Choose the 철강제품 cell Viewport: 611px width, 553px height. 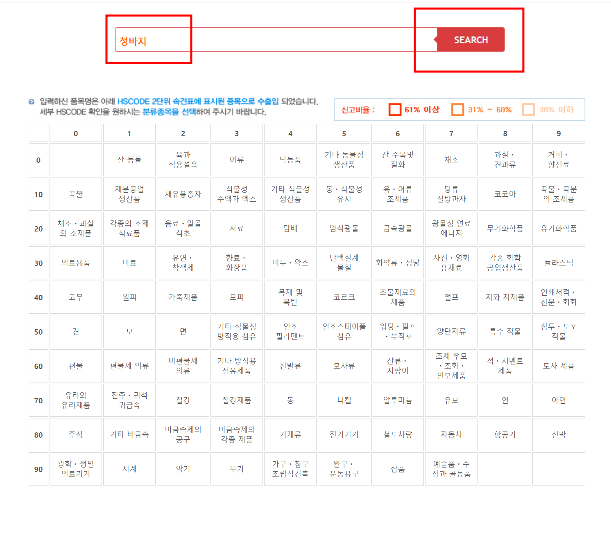point(237,400)
